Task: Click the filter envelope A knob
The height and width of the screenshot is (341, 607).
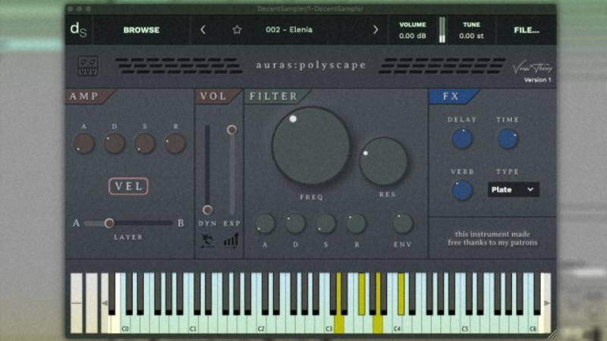Action: point(265,224)
